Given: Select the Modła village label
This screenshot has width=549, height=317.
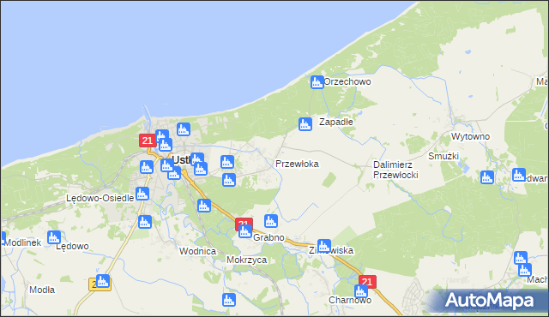Looking at the screenshot, I should coord(42,290).
